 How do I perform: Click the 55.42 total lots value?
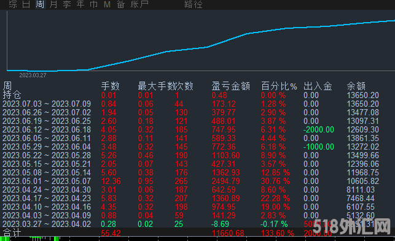tap(111, 233)
